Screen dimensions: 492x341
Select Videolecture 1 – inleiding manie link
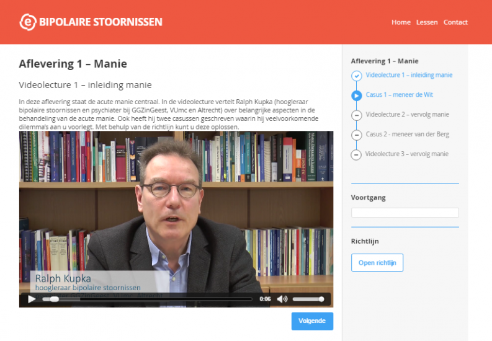[409, 75]
